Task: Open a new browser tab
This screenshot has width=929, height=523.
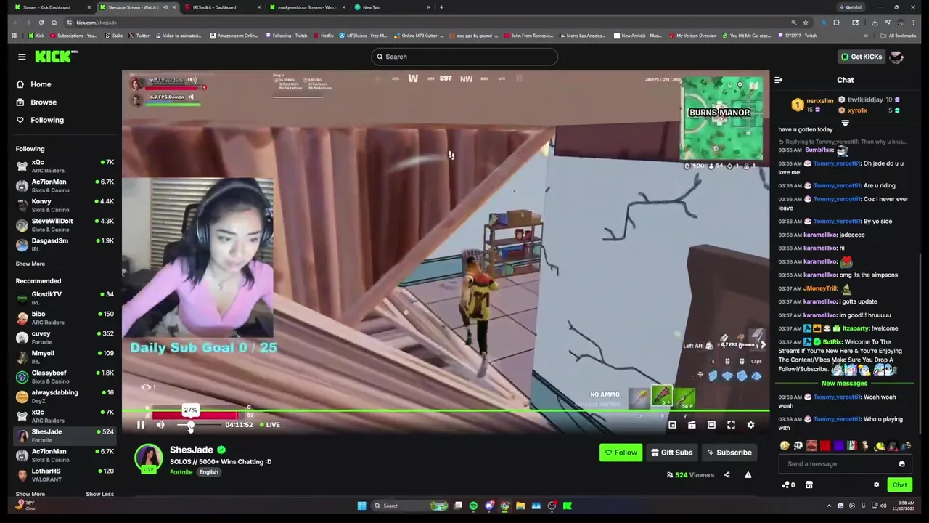Action: 441,7
